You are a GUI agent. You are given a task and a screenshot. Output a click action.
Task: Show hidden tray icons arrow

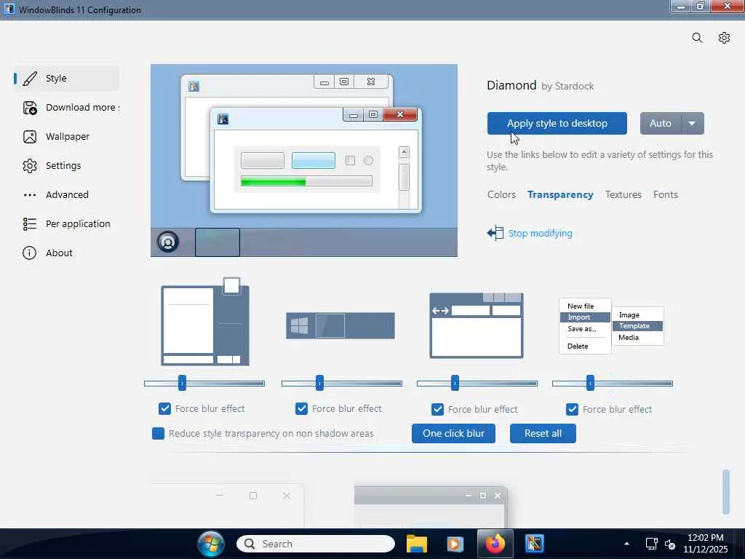[626, 543]
